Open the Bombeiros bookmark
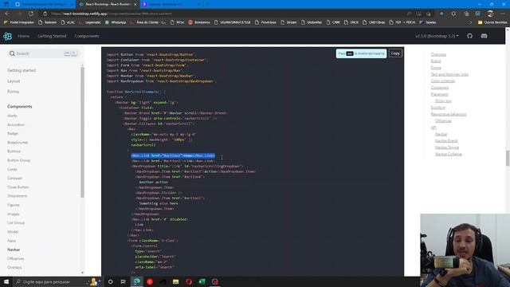This screenshot has width=510, height=287. tap(199, 22)
